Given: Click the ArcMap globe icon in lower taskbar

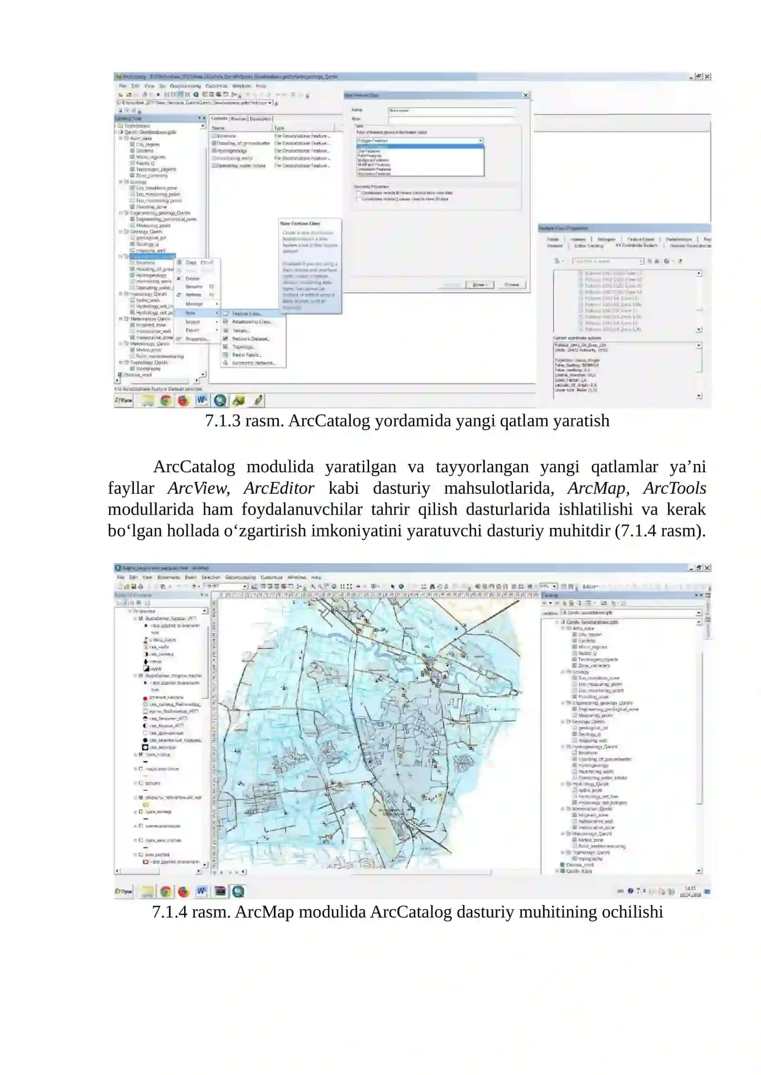Looking at the screenshot, I should click(238, 891).
